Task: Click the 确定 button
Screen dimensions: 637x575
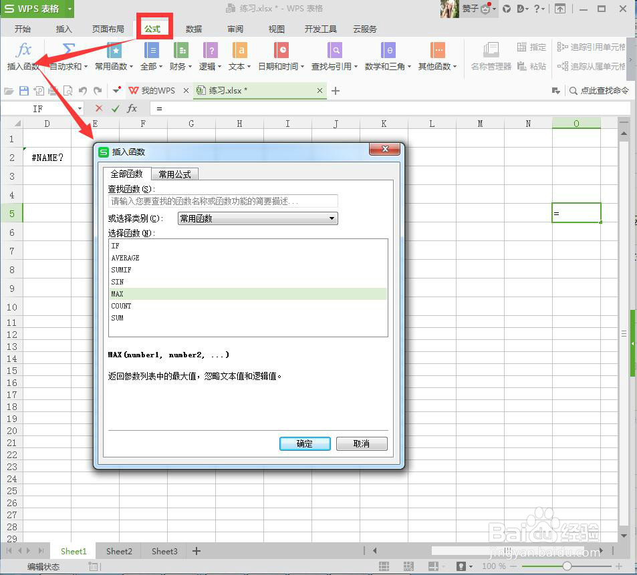Action: click(305, 443)
